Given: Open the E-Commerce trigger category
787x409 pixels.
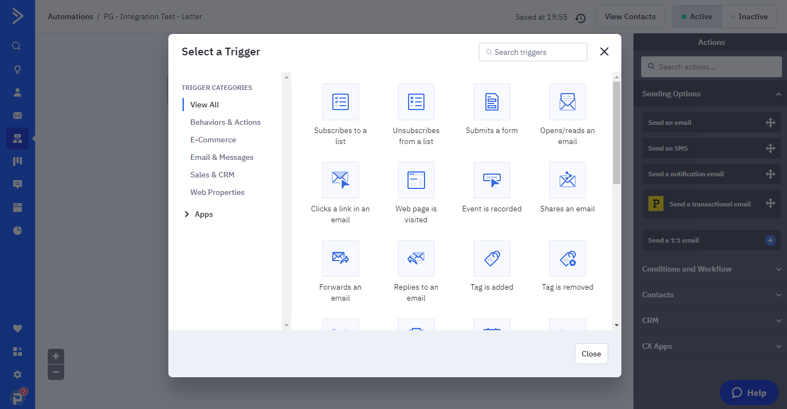Looking at the screenshot, I should click(213, 140).
